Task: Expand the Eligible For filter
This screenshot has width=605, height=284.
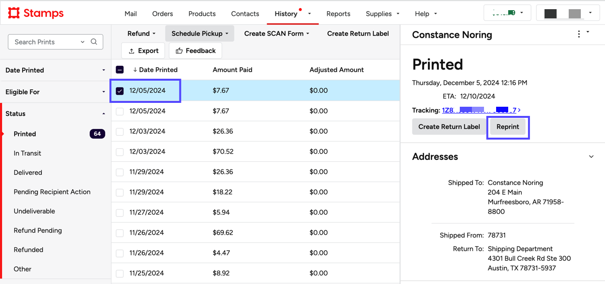Action: [x=55, y=92]
